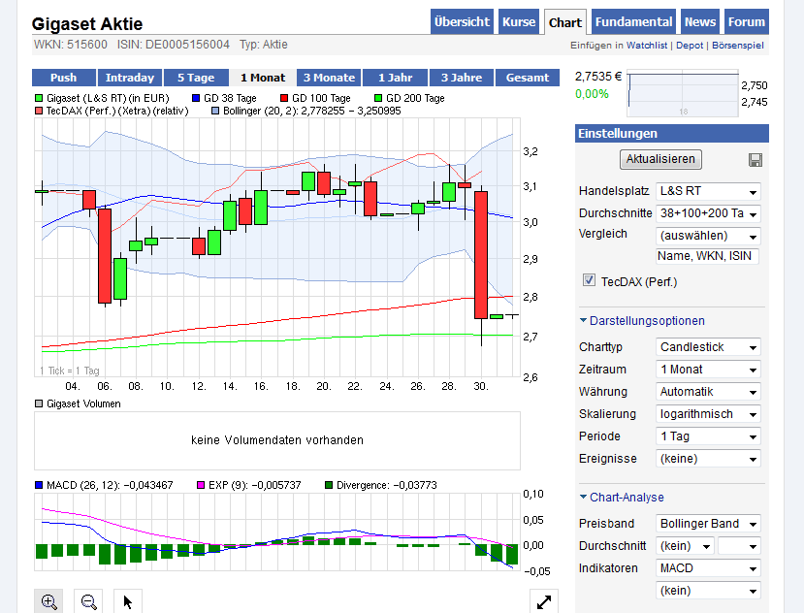Viewport: 804px width, 613px height.
Task: Click the mini intraday price chart thumbnail
Action: pyautogui.click(x=683, y=94)
